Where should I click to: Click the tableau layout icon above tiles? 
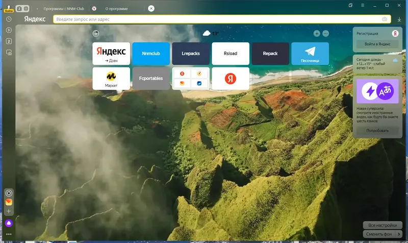[96, 33]
